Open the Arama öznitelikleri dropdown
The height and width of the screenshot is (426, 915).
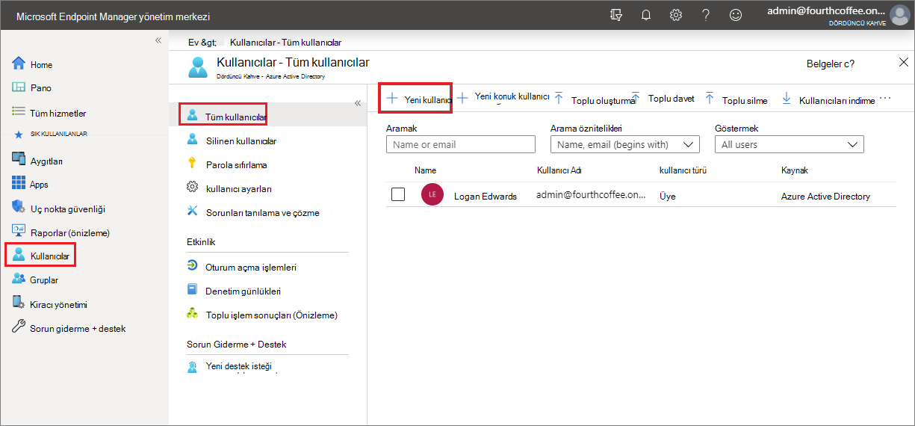point(624,144)
